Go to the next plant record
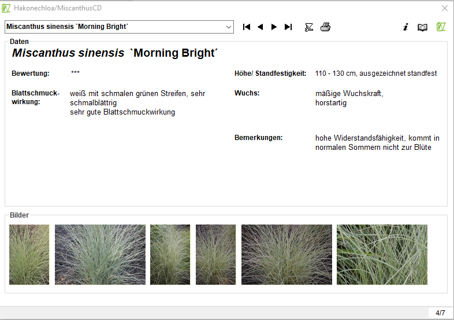 tap(274, 27)
